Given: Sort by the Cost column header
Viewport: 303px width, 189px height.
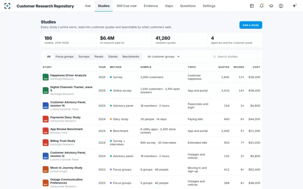Looking at the screenshot, I should [x=256, y=67].
